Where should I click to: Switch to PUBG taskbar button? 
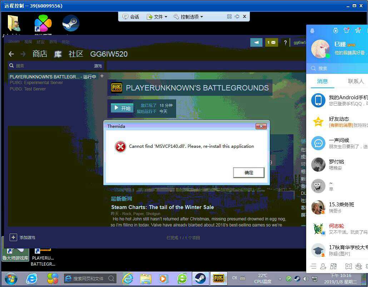pos(219,278)
